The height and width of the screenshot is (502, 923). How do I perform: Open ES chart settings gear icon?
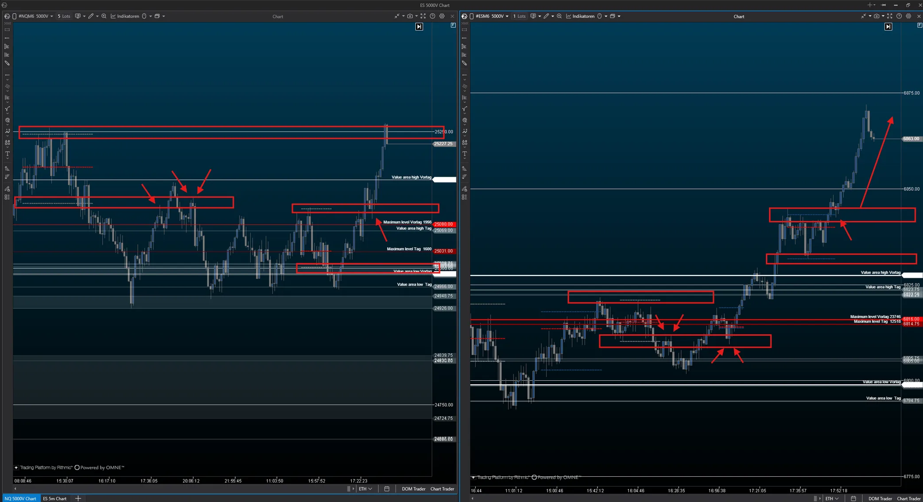point(908,16)
